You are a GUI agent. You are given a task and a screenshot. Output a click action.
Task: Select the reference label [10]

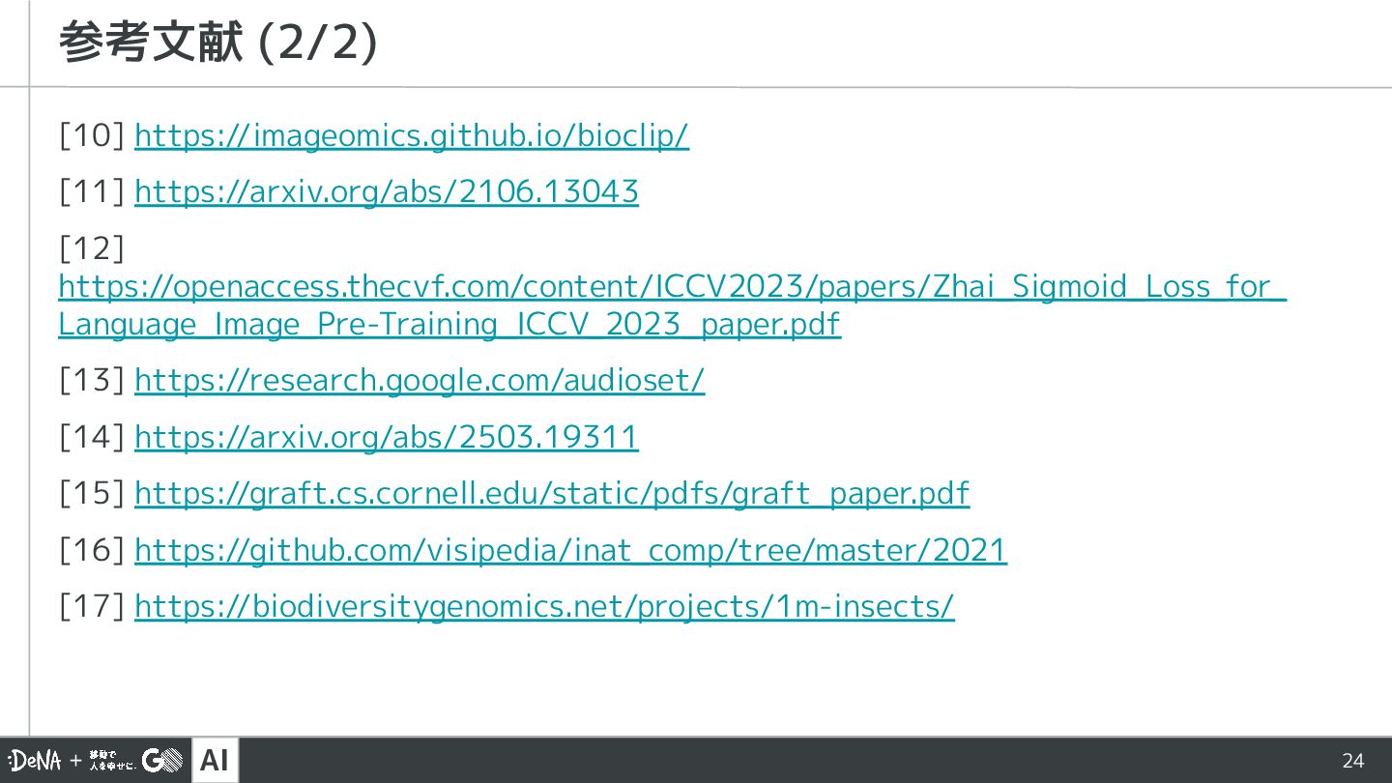pyautogui.click(x=92, y=136)
